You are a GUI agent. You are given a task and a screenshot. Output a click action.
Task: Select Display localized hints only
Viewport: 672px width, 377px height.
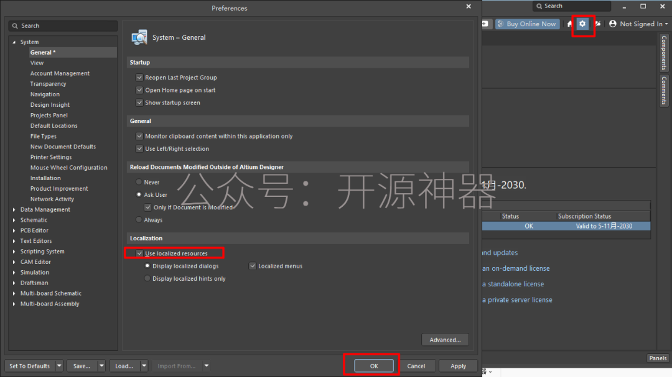tap(147, 278)
